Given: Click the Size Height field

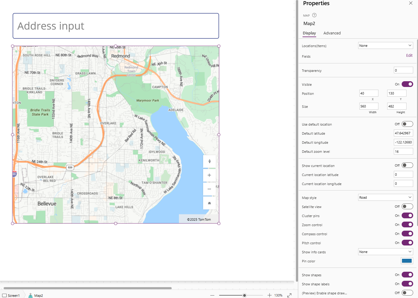Looking at the screenshot, I should pos(397,106).
